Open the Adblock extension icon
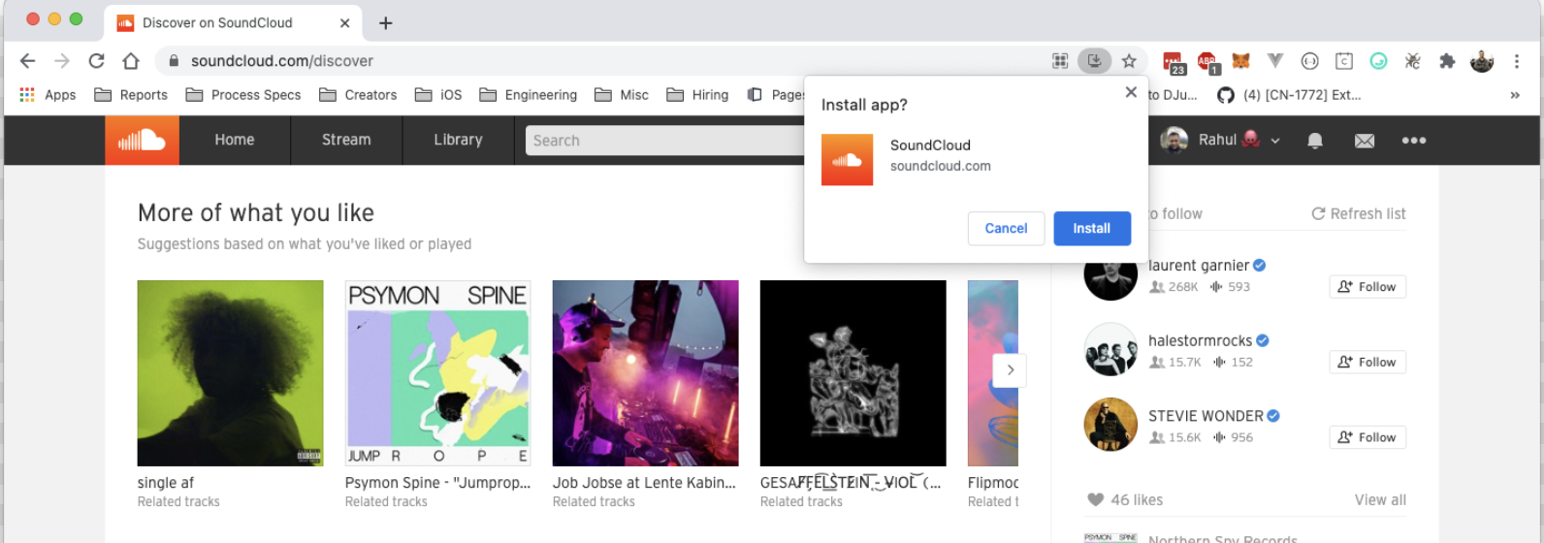Image resolution: width=1544 pixels, height=543 pixels. click(1207, 62)
